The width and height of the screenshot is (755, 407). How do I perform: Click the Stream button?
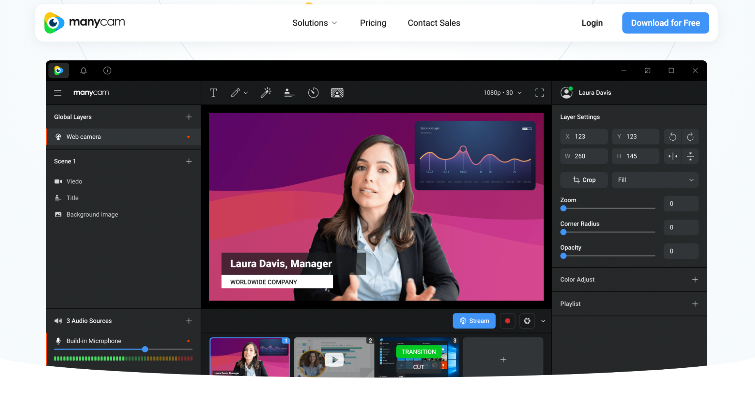[474, 321]
